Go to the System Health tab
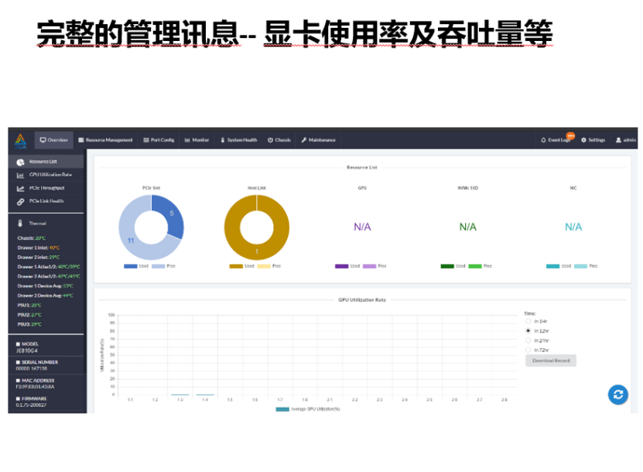The width and height of the screenshot is (643, 472). (x=238, y=140)
